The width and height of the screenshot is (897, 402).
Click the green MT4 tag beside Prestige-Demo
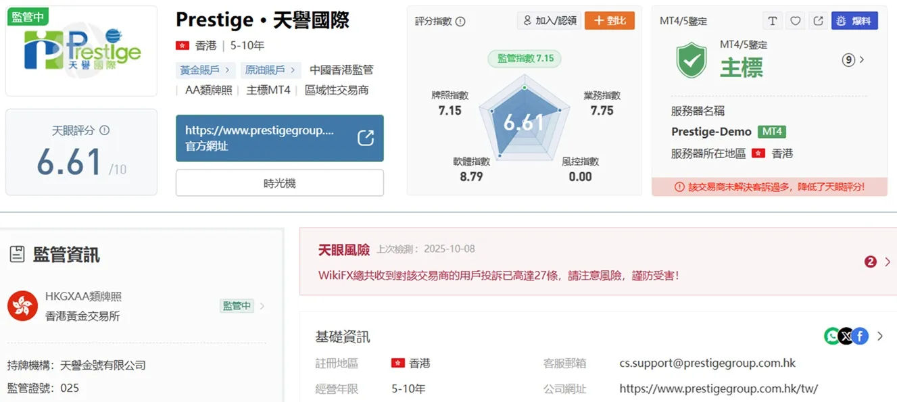(771, 132)
